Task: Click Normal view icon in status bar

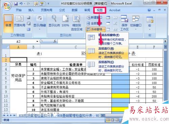Action: 108,120
